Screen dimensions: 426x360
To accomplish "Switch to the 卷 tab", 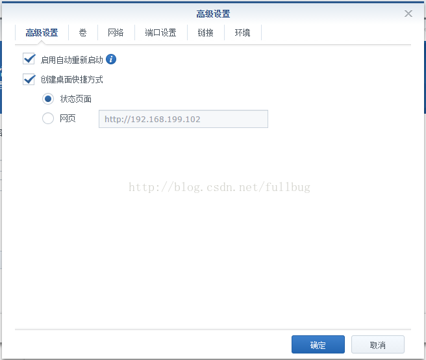I will (83, 32).
